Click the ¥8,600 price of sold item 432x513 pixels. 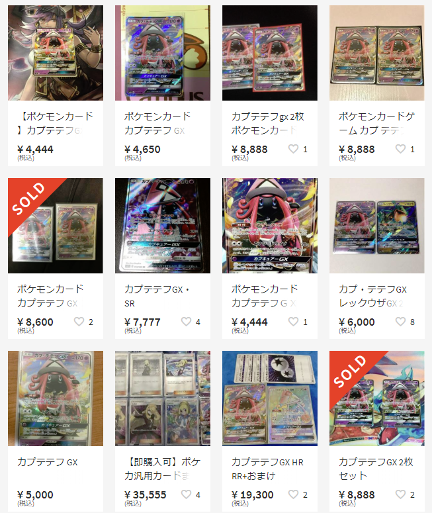click(x=35, y=322)
